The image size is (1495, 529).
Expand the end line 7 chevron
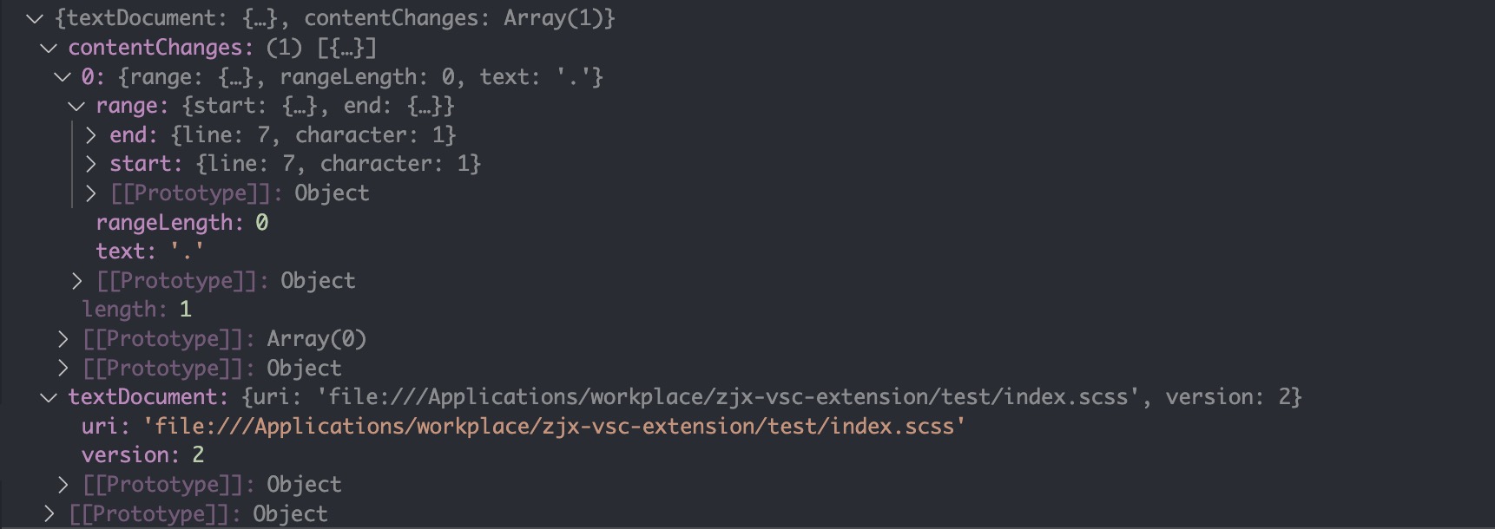point(90,135)
